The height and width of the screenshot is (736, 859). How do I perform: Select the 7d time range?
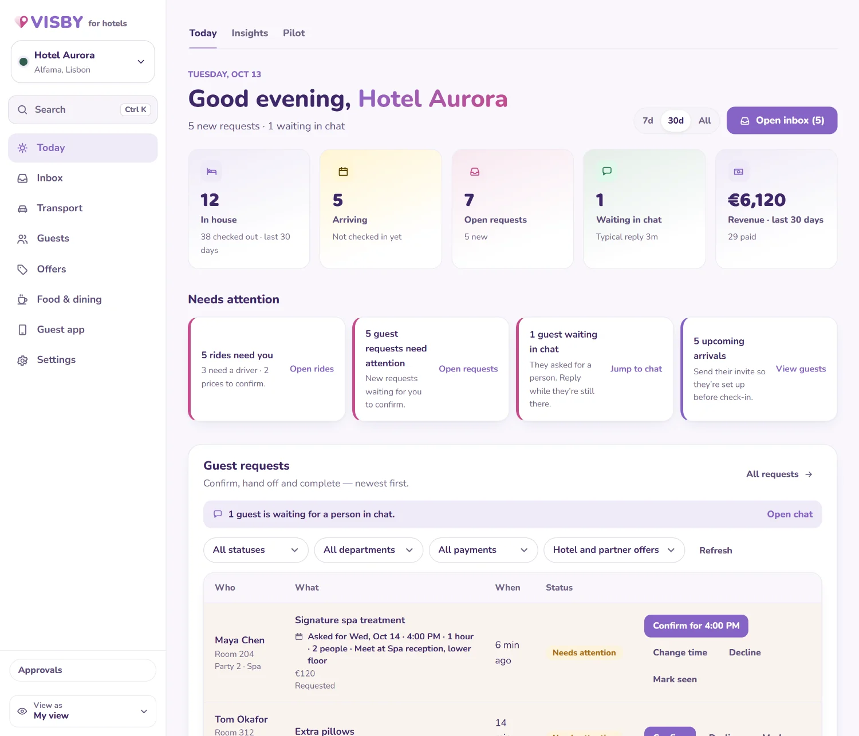pyautogui.click(x=648, y=121)
